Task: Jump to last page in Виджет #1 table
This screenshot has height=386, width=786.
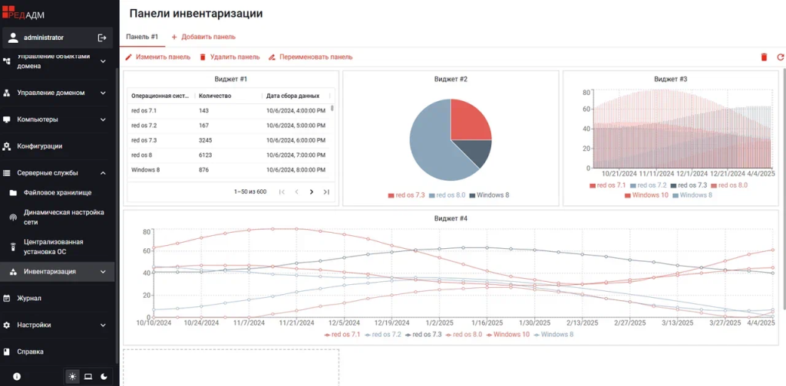Action: point(326,191)
